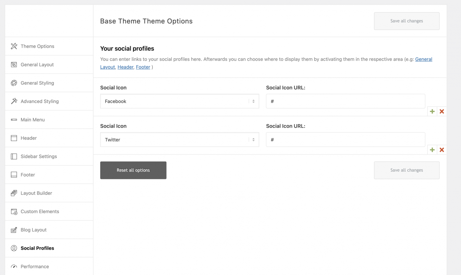
Task: Switch to the Social Profiles section
Action: click(x=37, y=248)
